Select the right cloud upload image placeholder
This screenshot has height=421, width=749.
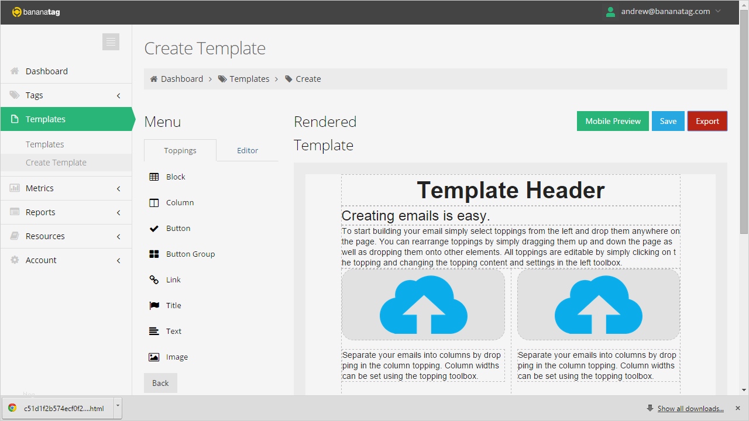599,305
